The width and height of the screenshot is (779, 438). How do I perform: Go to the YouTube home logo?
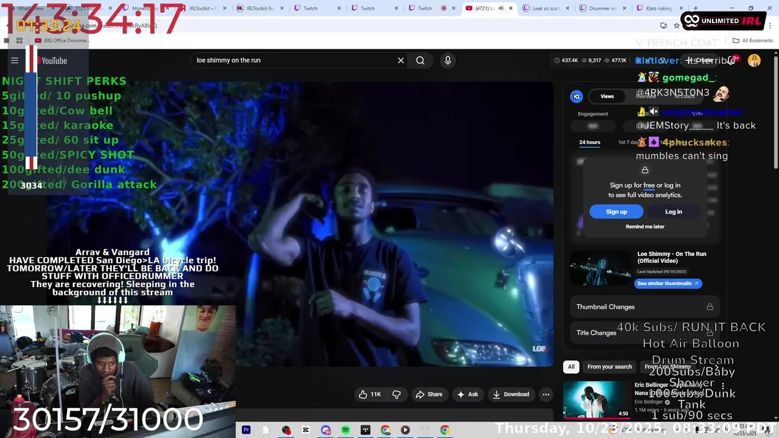(x=53, y=60)
